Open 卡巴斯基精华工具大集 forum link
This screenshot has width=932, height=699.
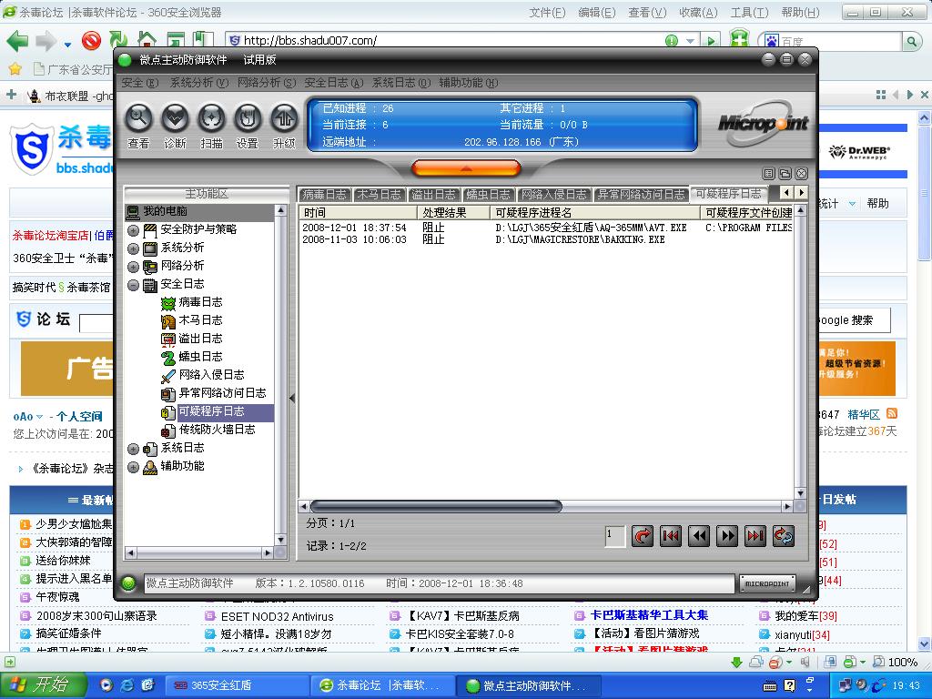tap(648, 615)
